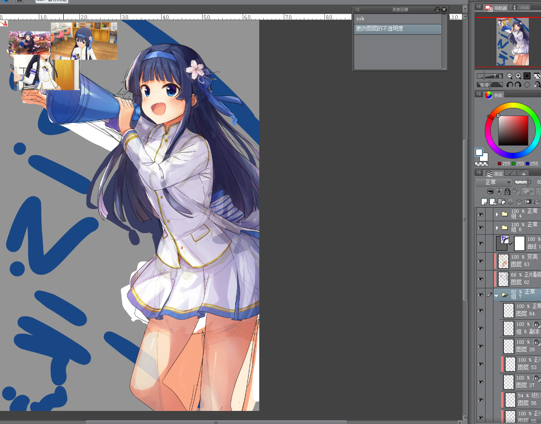
Task: Select history entry 更改图层的不透明度
Action: [398, 29]
